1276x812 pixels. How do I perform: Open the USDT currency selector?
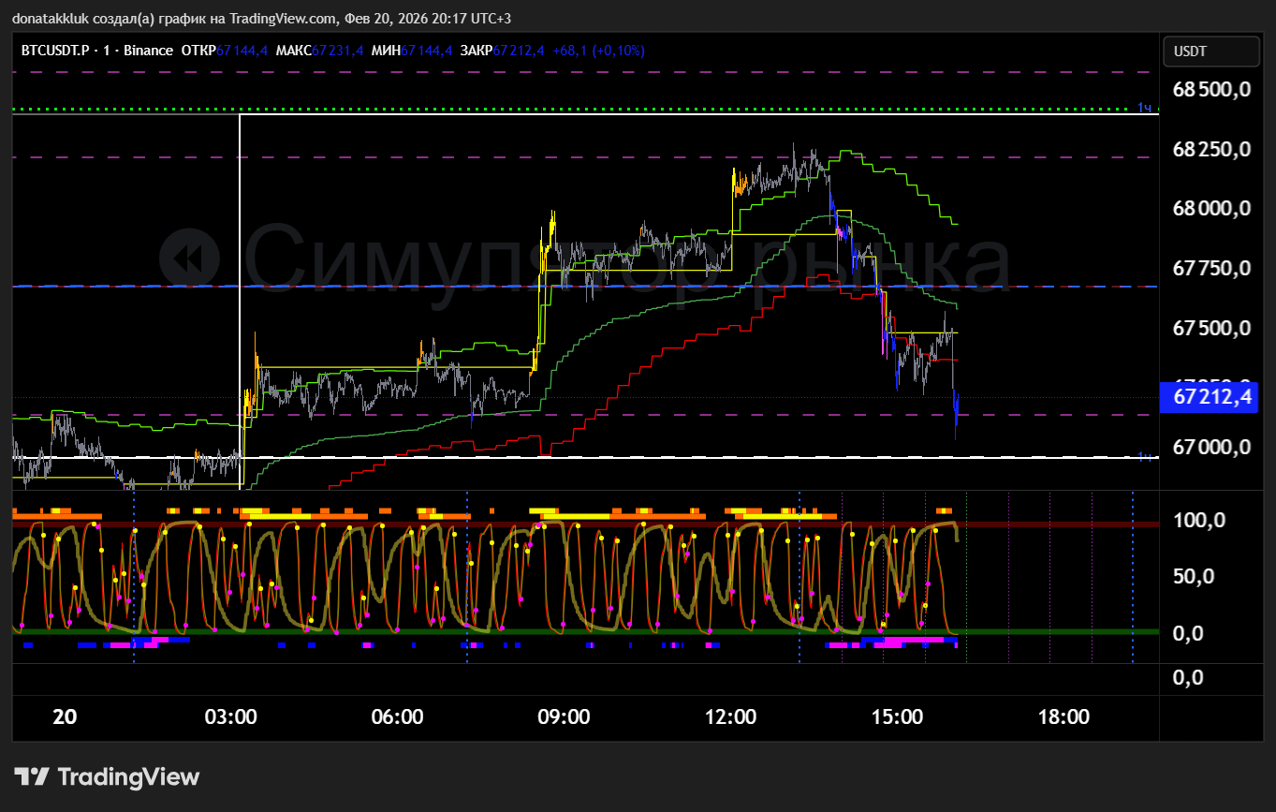tap(1210, 52)
